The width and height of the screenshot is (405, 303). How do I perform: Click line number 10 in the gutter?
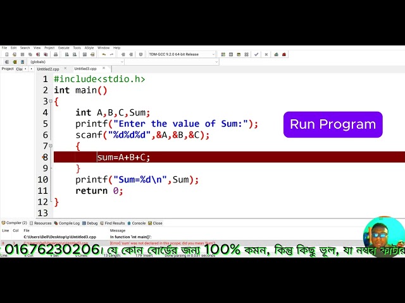(43, 179)
